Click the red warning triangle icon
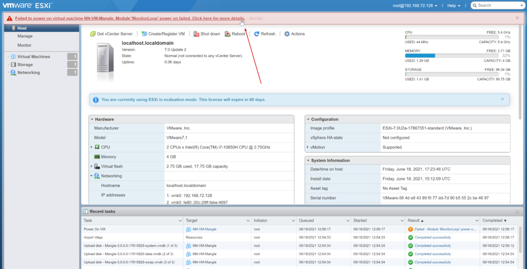 [x=9, y=18]
